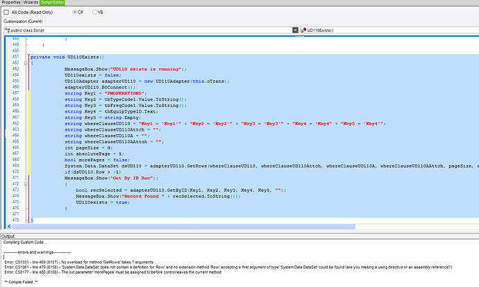This screenshot has height=287, width=479.
Task: Click the errors and warnings separator line text
Action: click(37, 252)
